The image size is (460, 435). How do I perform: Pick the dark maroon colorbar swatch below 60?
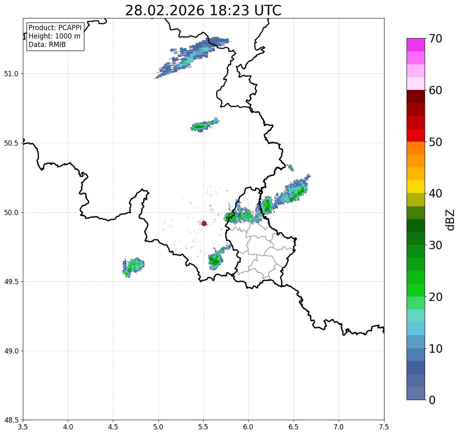pos(416,96)
